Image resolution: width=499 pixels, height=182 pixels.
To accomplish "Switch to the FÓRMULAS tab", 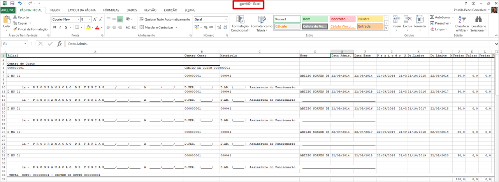I will tap(111, 10).
